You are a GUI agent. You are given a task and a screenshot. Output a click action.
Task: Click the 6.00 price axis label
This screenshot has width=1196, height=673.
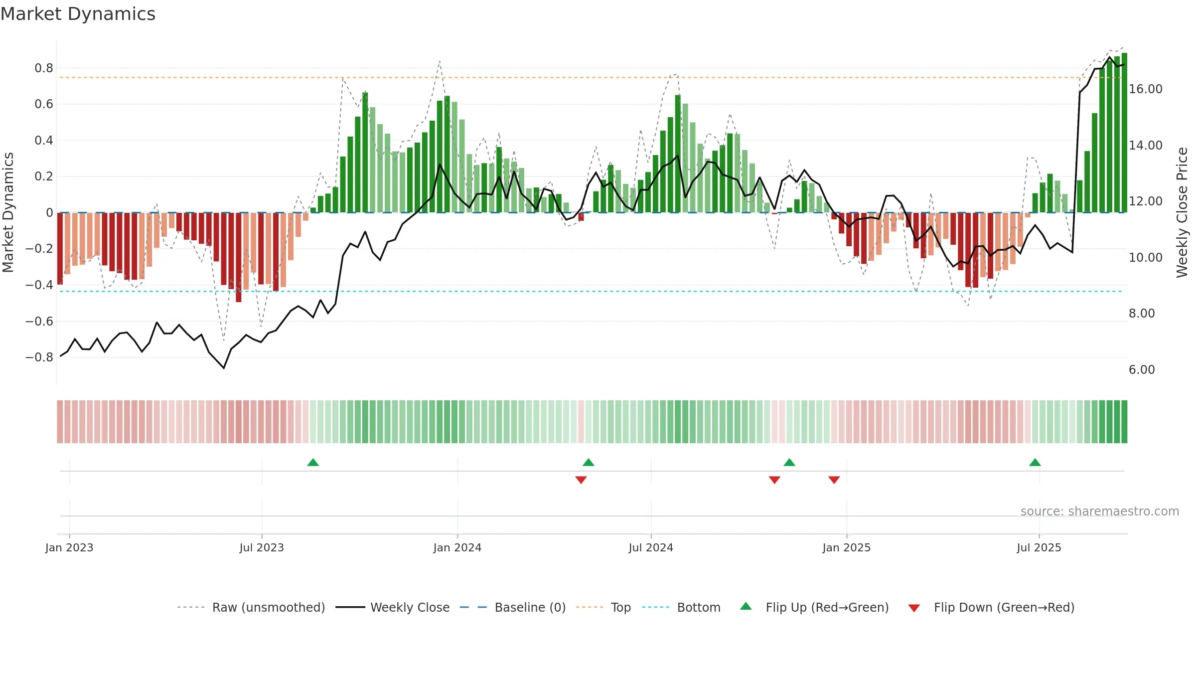1142,369
